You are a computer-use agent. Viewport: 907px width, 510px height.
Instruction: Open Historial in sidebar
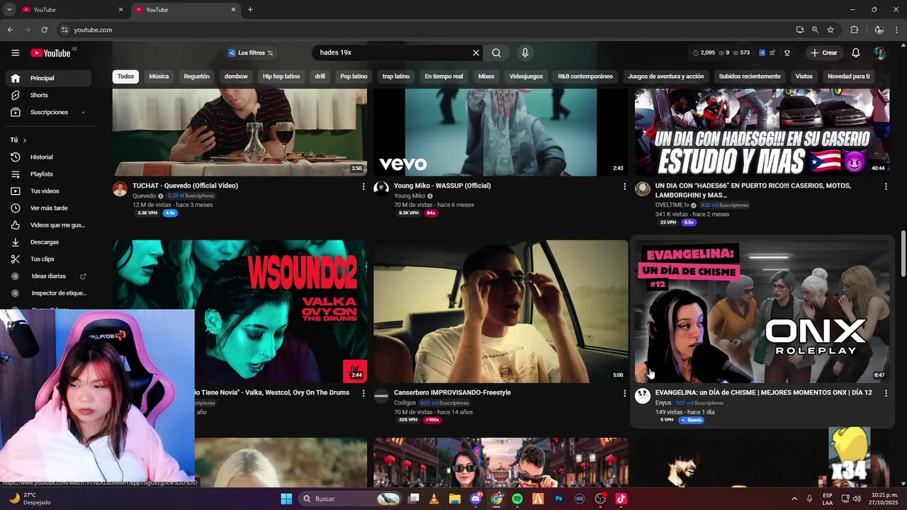click(47, 157)
